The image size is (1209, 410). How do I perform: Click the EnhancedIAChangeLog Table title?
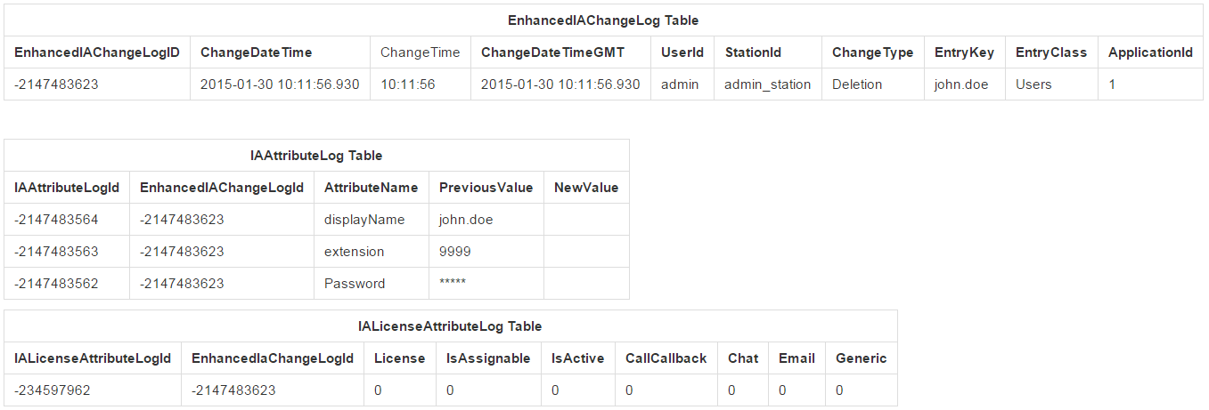[x=603, y=20]
